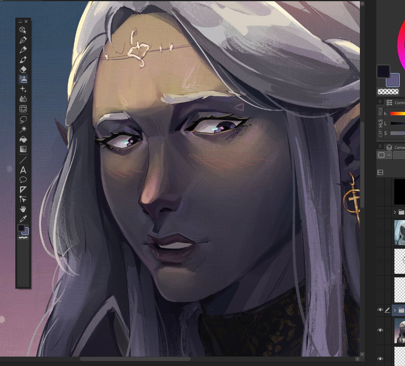Select the Airbrush tool

coord(23,79)
